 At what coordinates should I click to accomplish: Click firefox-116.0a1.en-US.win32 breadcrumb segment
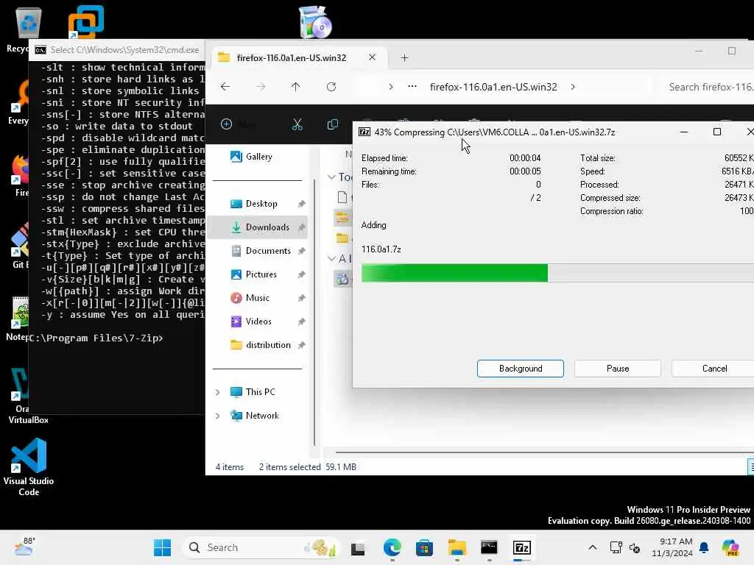coord(493,87)
